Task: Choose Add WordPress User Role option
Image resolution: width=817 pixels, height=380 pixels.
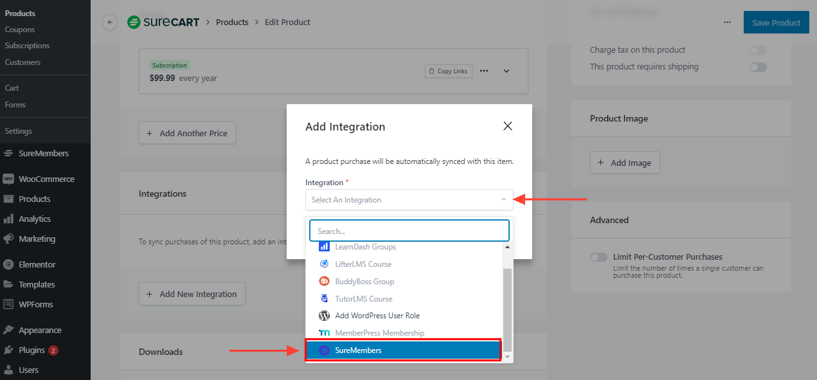Action: 377,316
